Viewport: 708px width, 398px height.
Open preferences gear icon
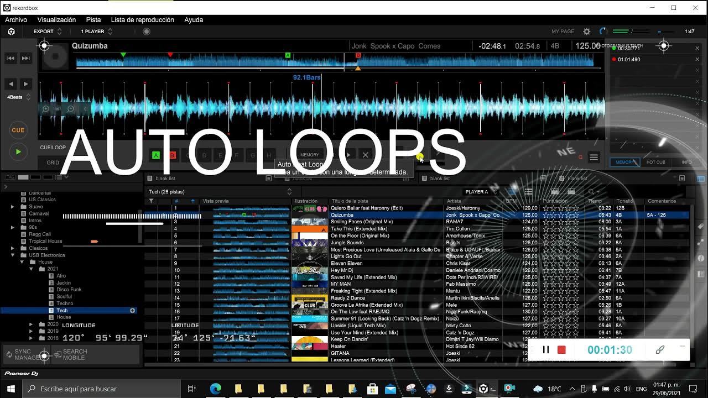click(x=587, y=32)
